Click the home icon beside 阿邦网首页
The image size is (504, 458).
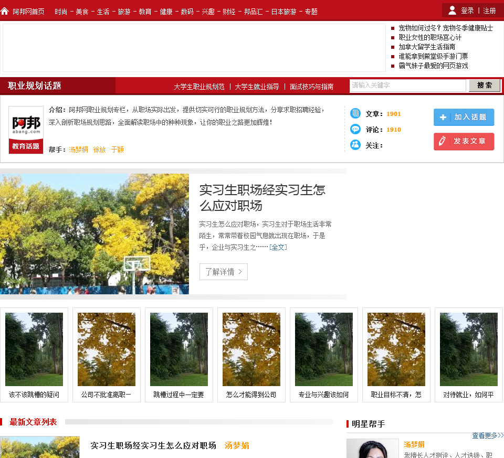[5, 12]
